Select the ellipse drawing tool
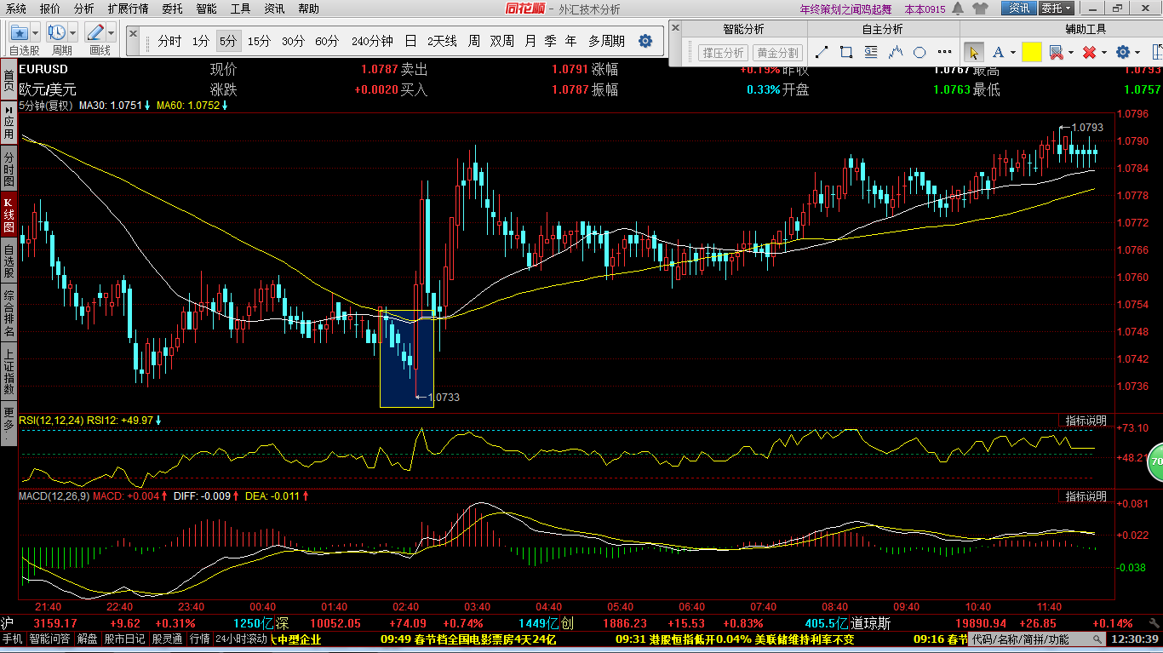 click(x=920, y=52)
